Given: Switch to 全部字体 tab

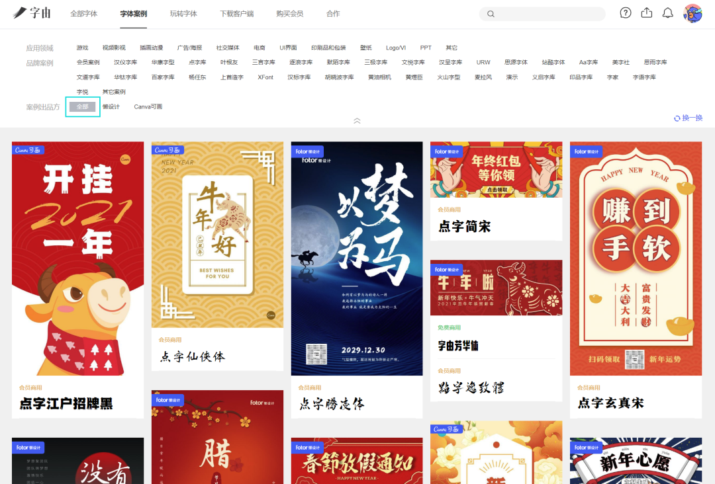Looking at the screenshot, I should [84, 14].
